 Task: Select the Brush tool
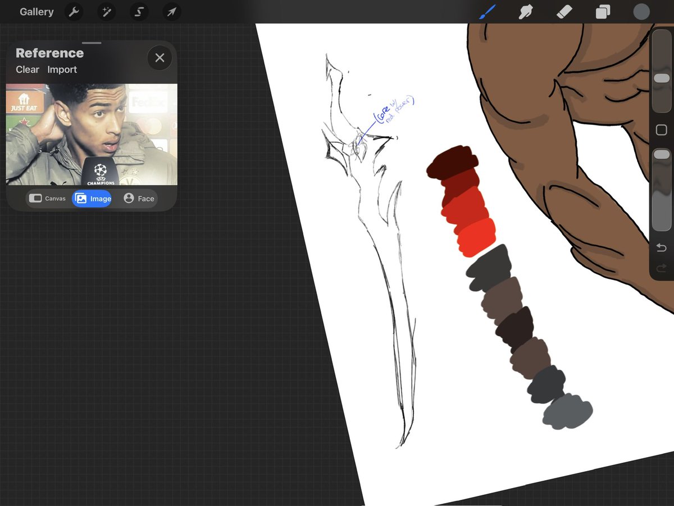click(487, 12)
